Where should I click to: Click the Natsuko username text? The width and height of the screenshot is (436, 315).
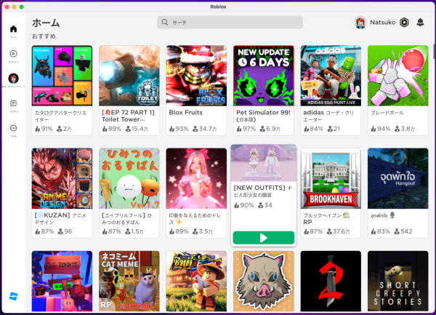[x=383, y=23]
